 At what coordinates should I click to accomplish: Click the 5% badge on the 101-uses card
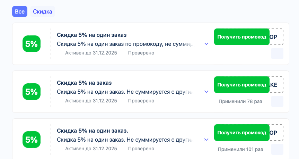click(32, 140)
